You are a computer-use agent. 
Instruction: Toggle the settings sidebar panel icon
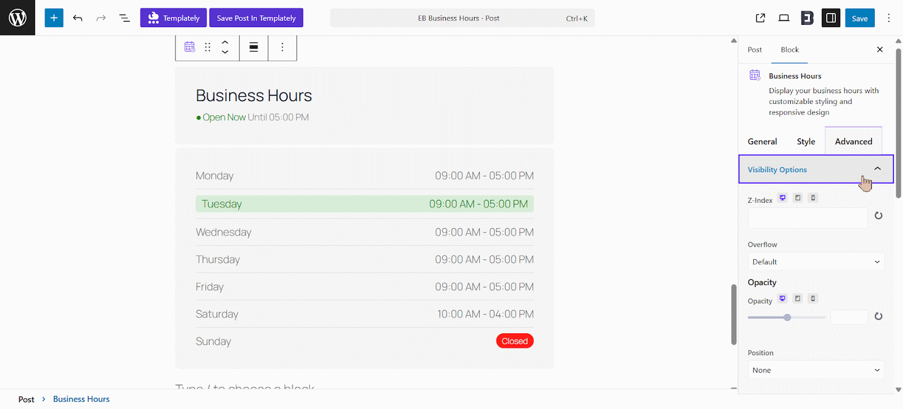831,18
